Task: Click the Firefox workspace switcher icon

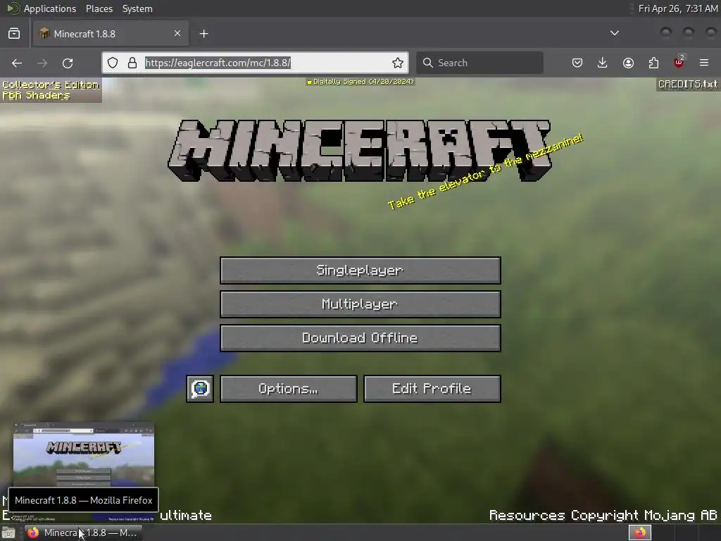Action: click(x=640, y=533)
